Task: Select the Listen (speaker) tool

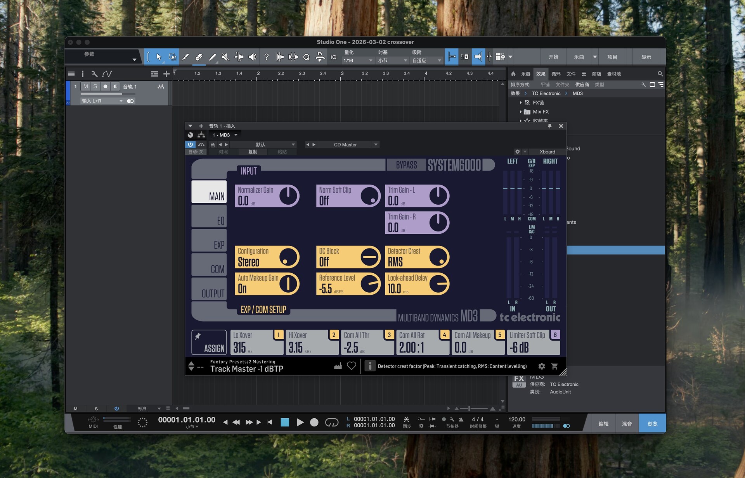Action: point(253,57)
